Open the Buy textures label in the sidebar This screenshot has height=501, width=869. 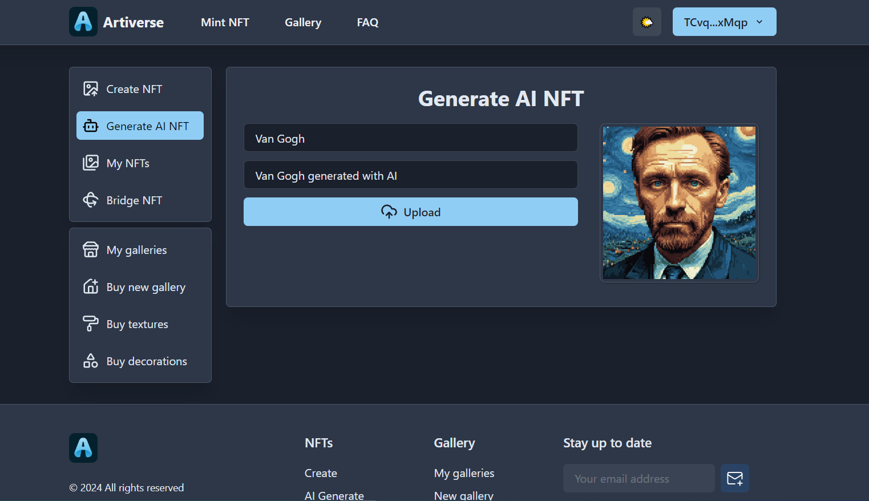click(x=137, y=324)
